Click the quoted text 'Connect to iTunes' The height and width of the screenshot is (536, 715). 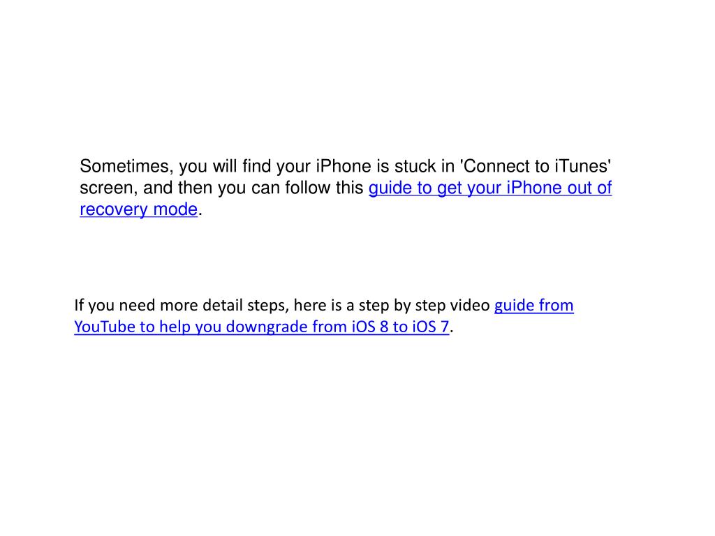coord(537,166)
